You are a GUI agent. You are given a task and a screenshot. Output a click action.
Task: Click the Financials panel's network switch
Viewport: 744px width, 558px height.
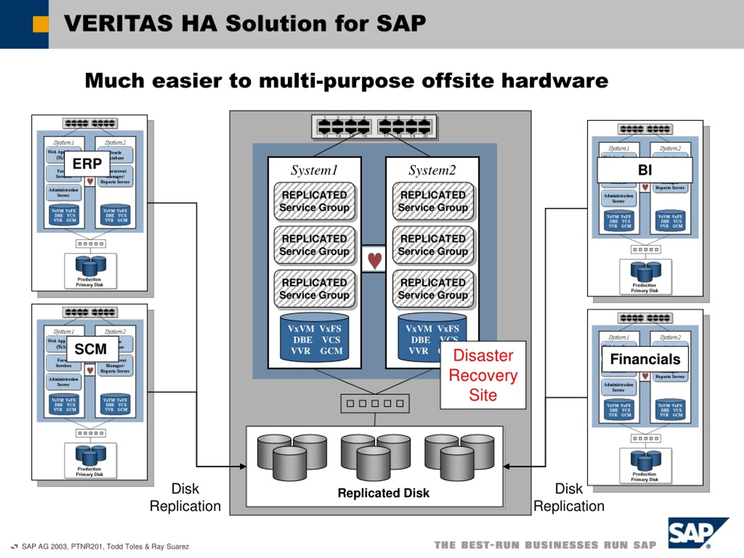(645, 318)
